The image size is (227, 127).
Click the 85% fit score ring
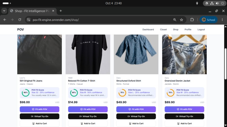(74, 93)
